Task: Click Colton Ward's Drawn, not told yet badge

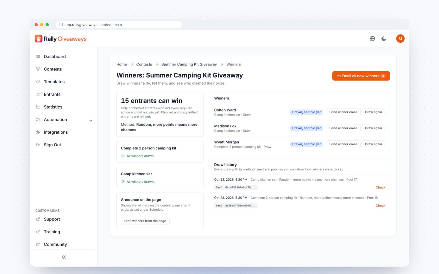Action: pos(306,112)
